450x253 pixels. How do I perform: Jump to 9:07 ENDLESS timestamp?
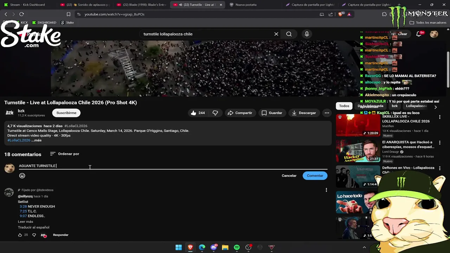[23, 216]
